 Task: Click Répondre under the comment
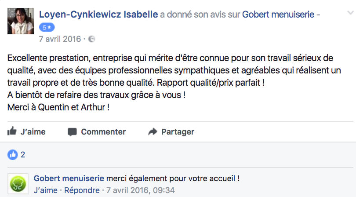click(x=82, y=190)
